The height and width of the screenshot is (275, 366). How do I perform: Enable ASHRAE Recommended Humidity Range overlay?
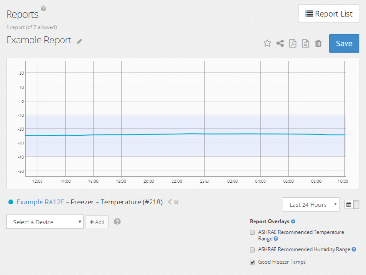pos(253,250)
